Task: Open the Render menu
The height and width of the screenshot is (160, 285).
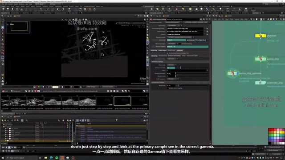Action: click(10, 4)
